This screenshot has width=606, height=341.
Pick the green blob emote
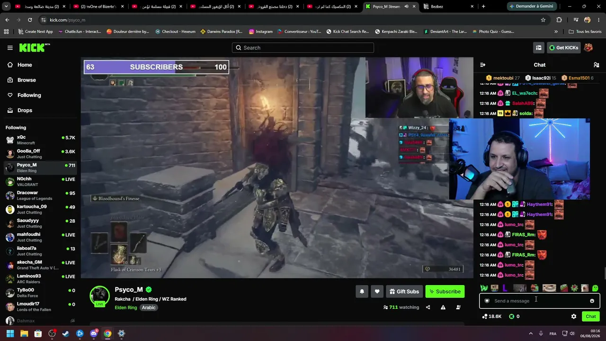595,288
